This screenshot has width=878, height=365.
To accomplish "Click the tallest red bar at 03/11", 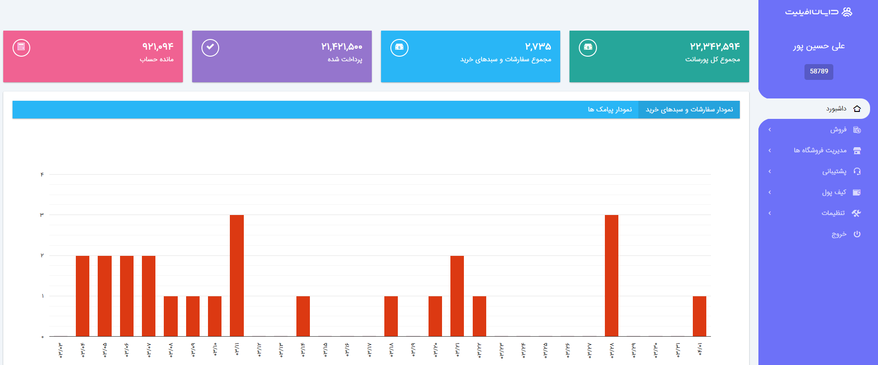I will [x=237, y=275].
